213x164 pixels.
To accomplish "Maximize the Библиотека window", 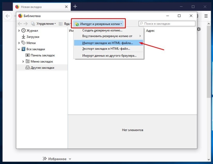I will coord(179,16).
